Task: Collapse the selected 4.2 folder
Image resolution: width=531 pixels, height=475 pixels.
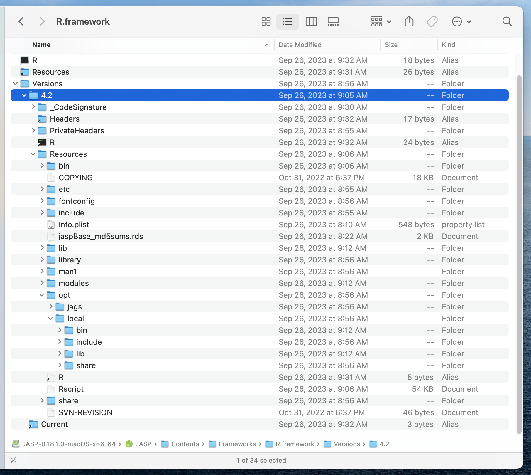Action: point(24,95)
